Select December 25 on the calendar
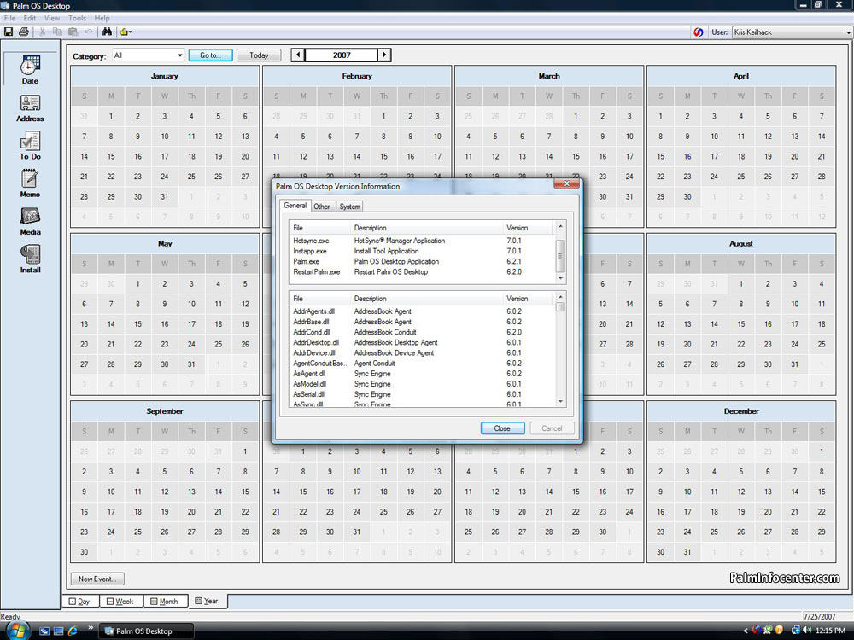The height and width of the screenshot is (640, 854). pos(714,532)
